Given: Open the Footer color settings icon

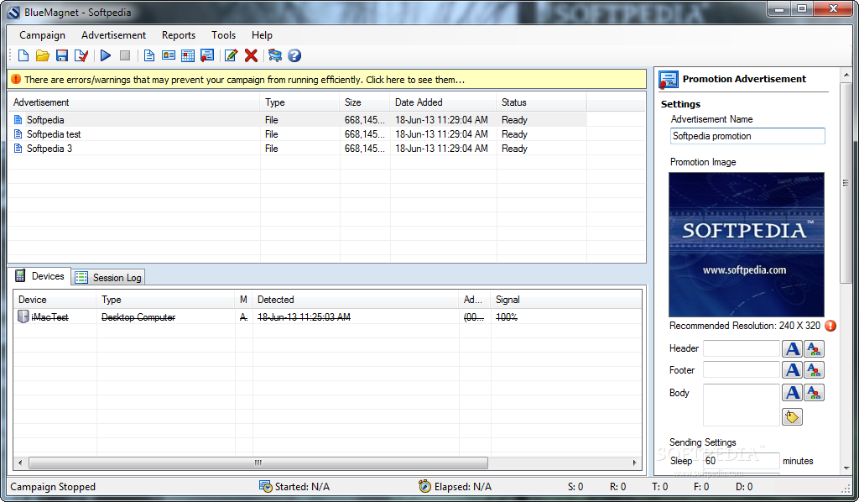Looking at the screenshot, I should point(814,370).
